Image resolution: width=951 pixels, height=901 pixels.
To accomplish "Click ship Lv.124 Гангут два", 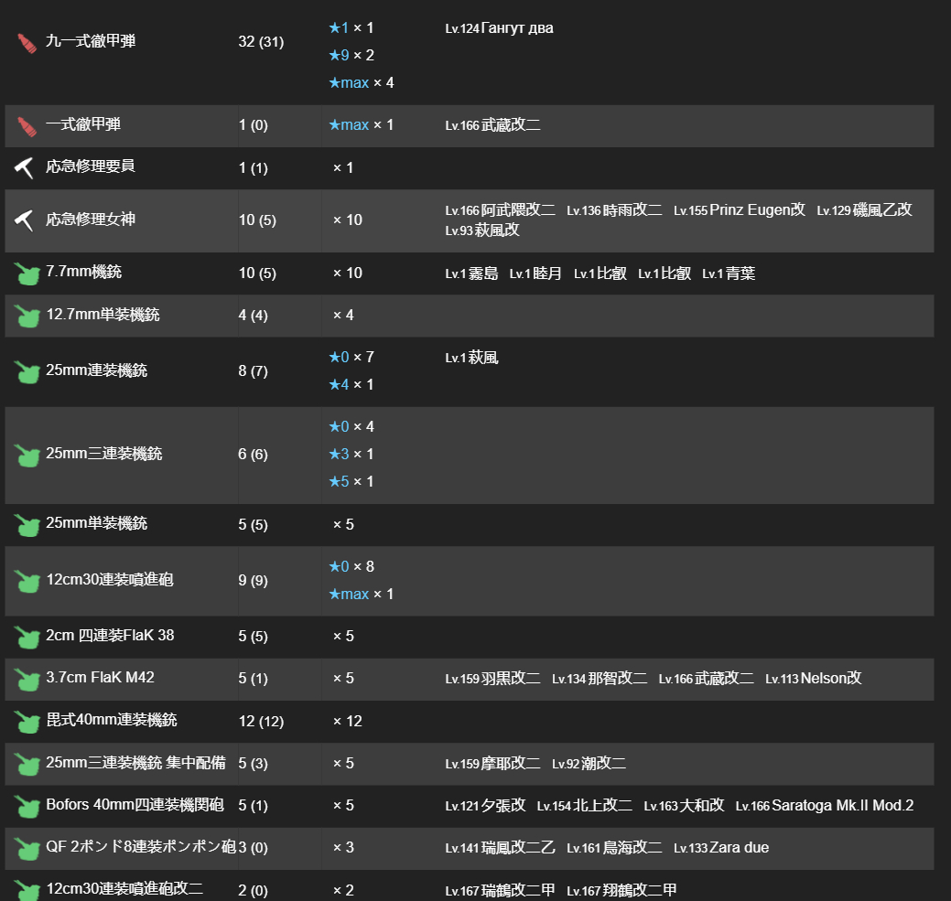I will (499, 28).
